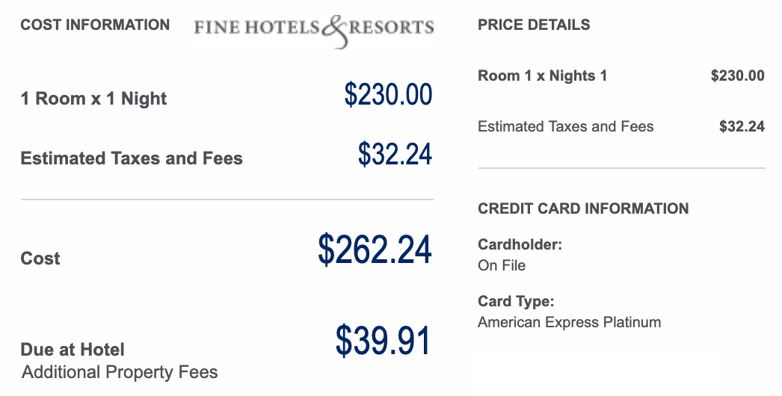Click the "Additional Property Fees" text
This screenshot has width=782, height=396.
point(120,372)
